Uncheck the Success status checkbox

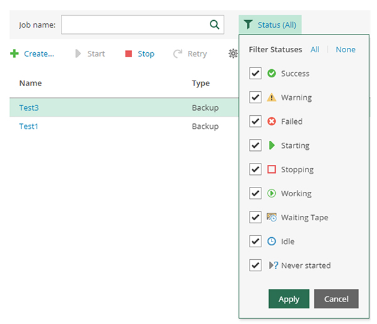coord(255,74)
